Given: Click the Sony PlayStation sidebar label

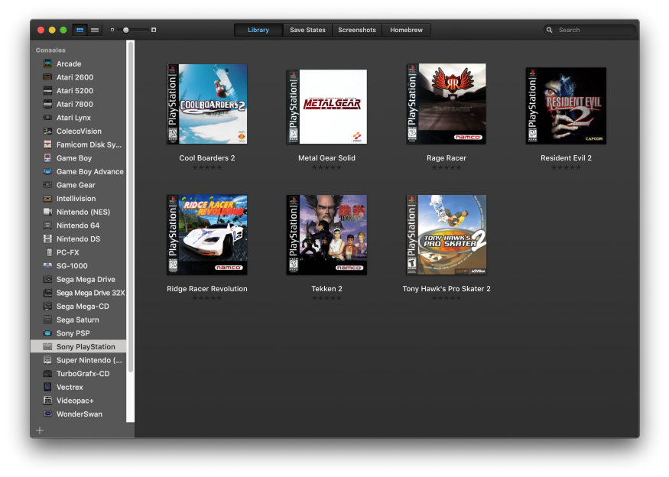Looking at the screenshot, I should tap(86, 346).
